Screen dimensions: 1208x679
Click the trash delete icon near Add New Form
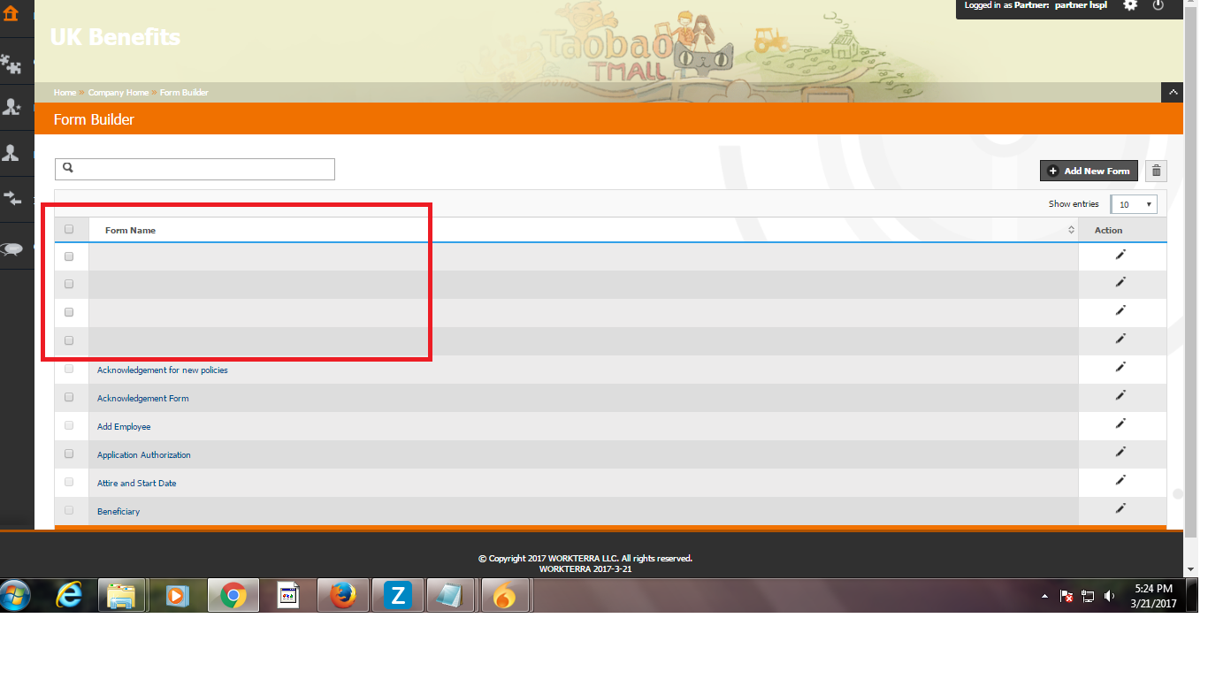1156,170
